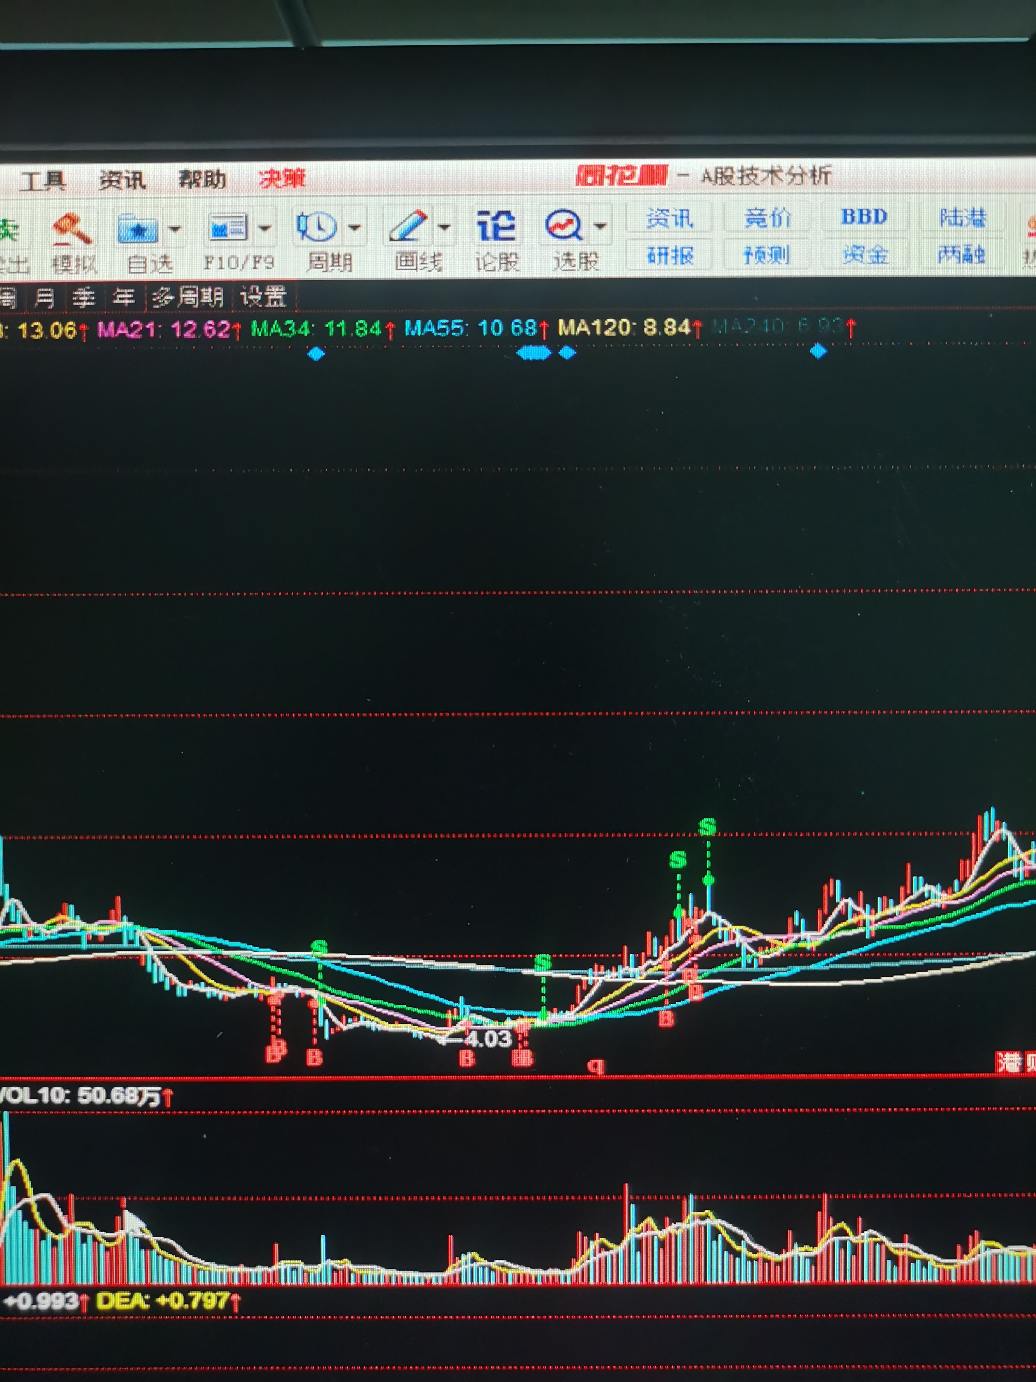
Task: Click the 周期 period clock icon
Action: [x=318, y=226]
